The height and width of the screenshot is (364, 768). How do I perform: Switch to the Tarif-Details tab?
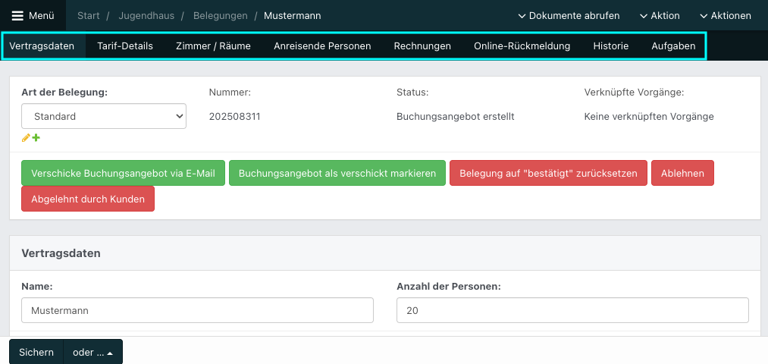pyautogui.click(x=125, y=46)
